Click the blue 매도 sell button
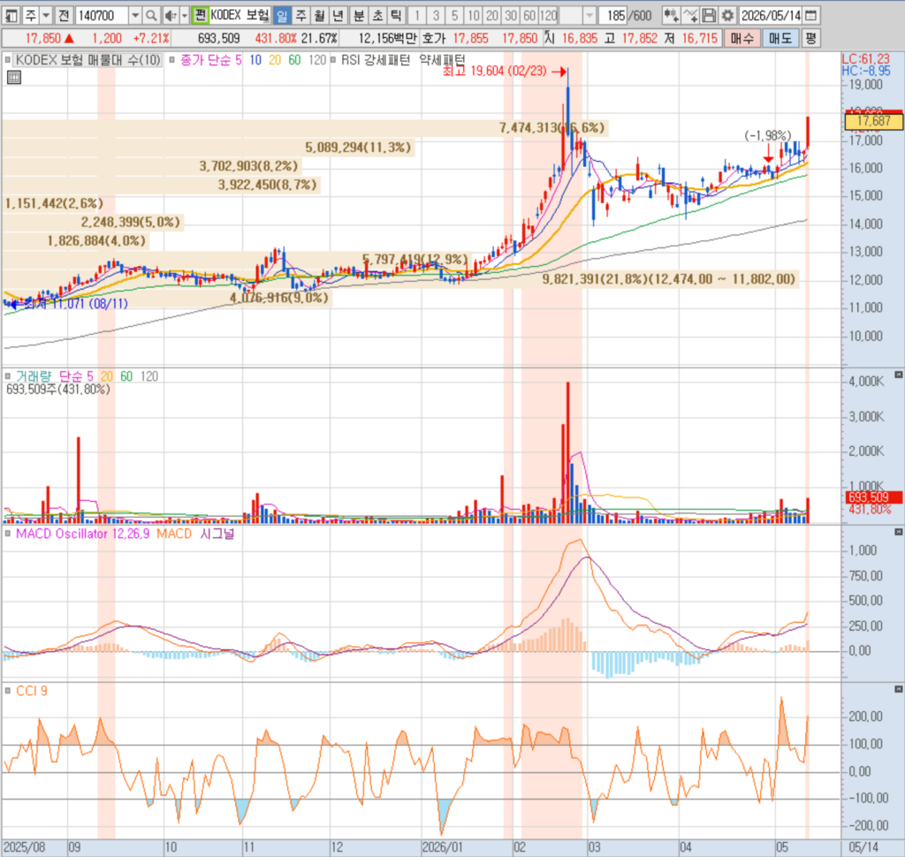This screenshot has height=857, width=905. 780,39
